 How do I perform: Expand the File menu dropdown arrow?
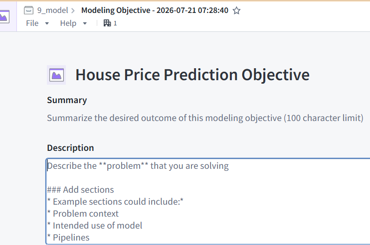(47, 23)
